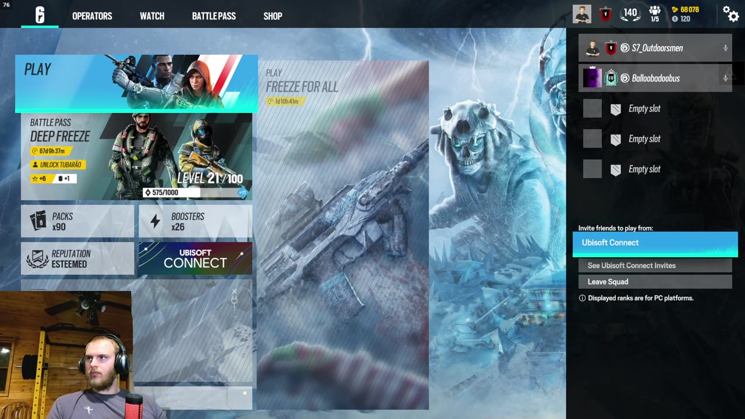Toggle Balloobadoobus microphone mute
The width and height of the screenshot is (745, 419).
725,79
